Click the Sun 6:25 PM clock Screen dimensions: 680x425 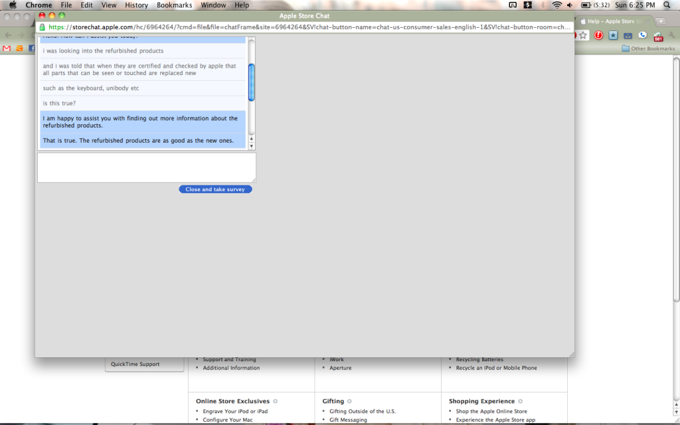[x=636, y=5]
